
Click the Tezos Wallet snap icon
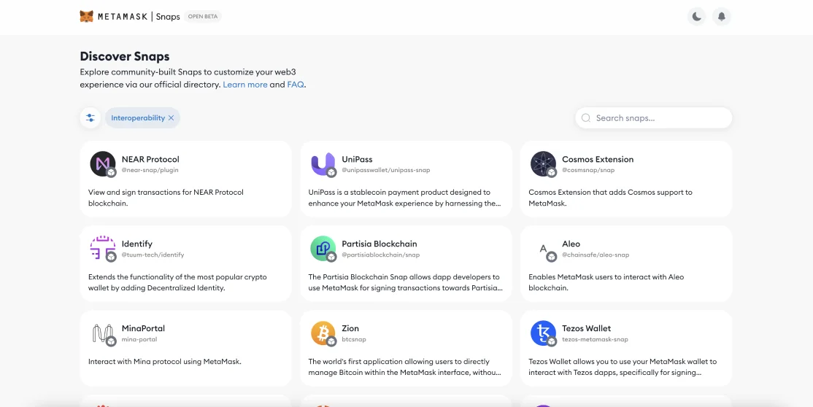pos(544,333)
